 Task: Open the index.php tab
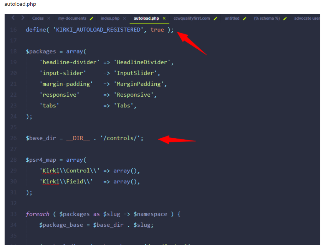pyautogui.click(x=110, y=18)
